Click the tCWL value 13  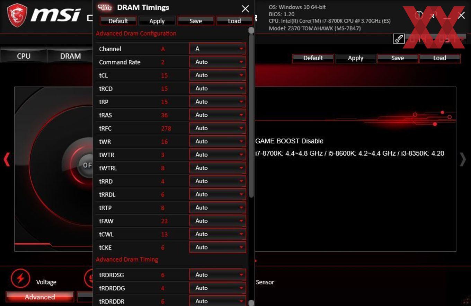pos(164,234)
